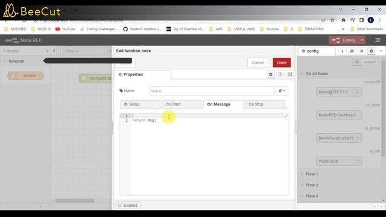Select the function node in palette
The width and height of the screenshot is (386, 217).
click(26, 75)
